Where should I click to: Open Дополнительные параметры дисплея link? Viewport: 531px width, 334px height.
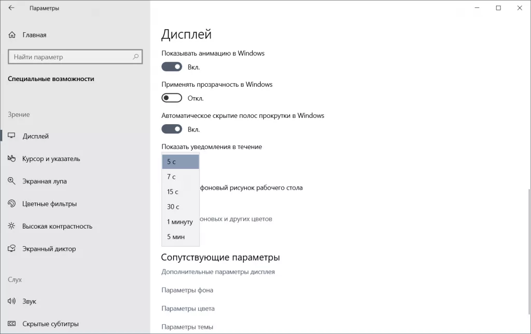tap(218, 272)
